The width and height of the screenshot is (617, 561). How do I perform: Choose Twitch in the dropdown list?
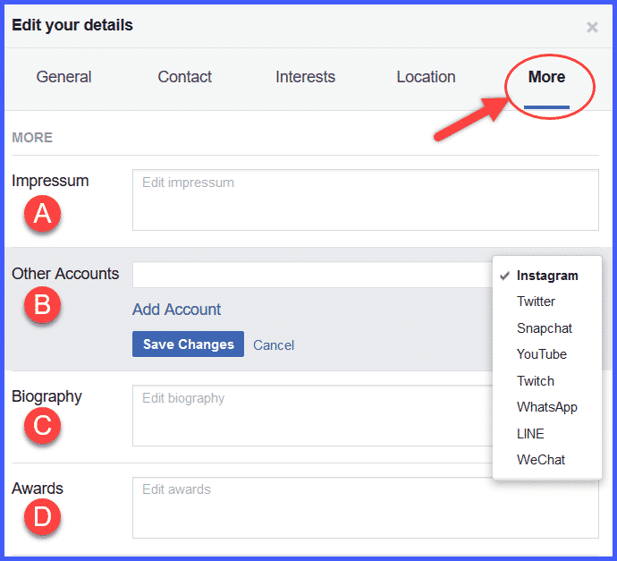pos(535,381)
